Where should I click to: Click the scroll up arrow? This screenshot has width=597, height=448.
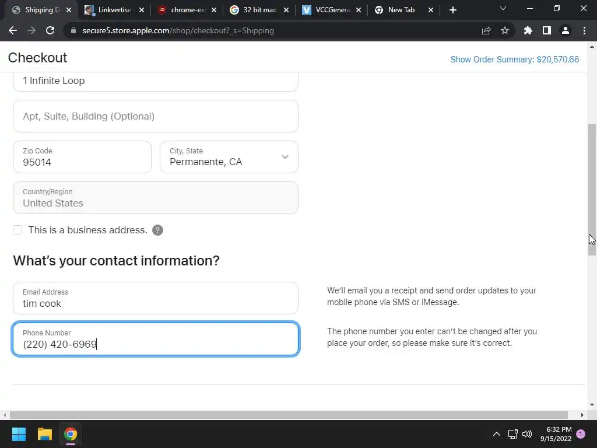click(x=592, y=47)
